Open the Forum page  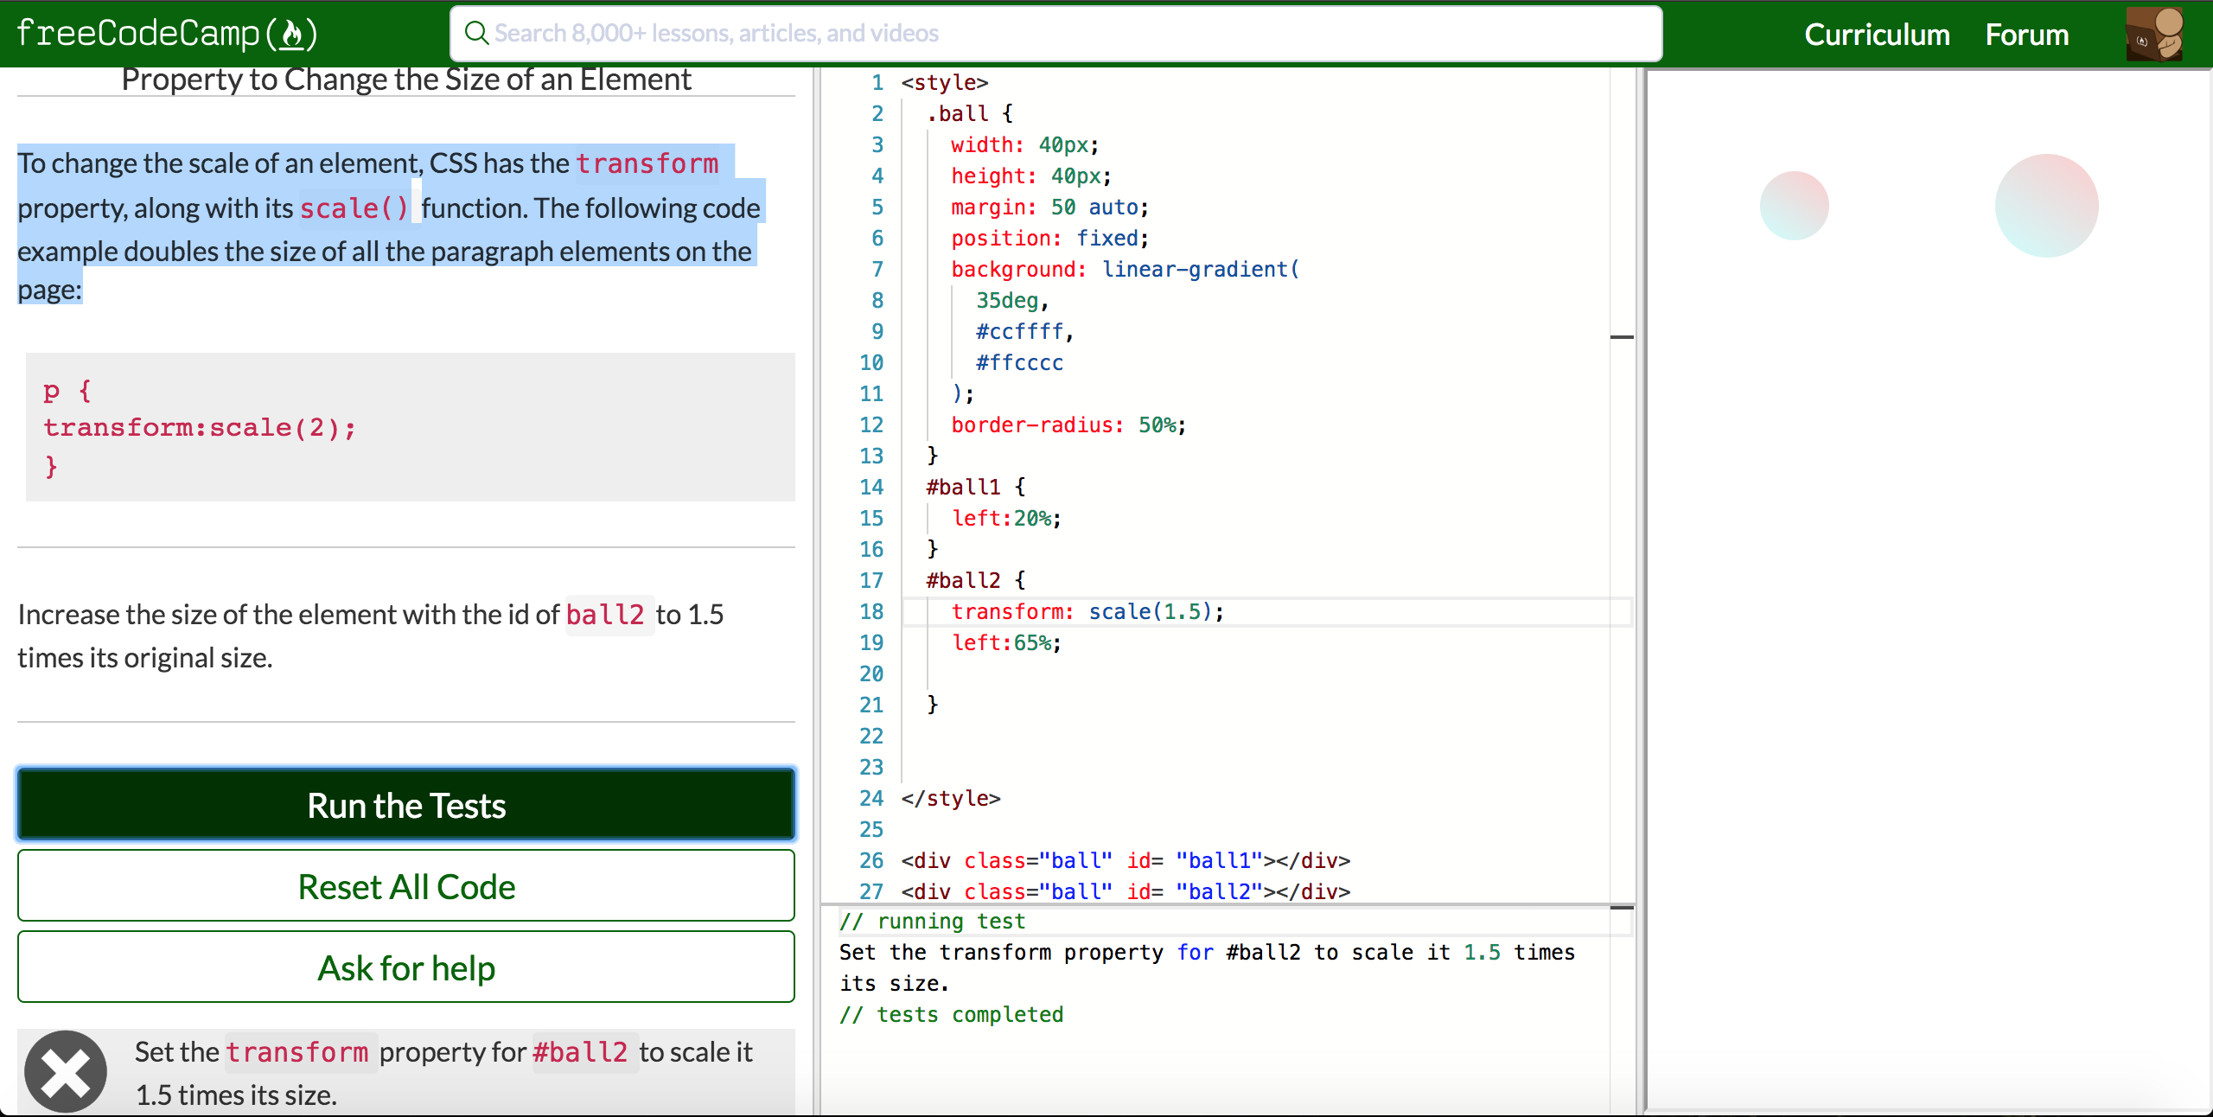pos(2026,34)
